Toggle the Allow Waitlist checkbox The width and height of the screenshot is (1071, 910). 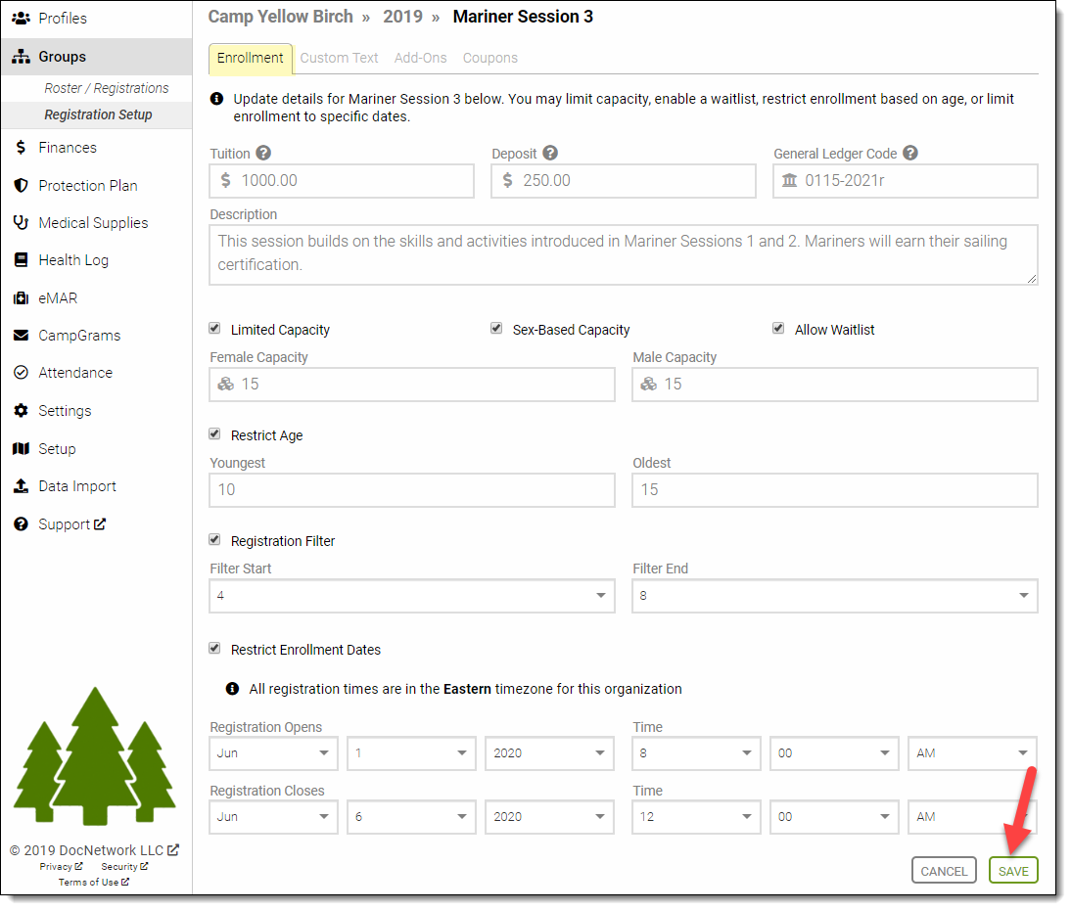pos(778,329)
